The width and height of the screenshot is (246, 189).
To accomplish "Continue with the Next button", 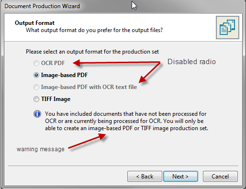I will pos(180,177).
